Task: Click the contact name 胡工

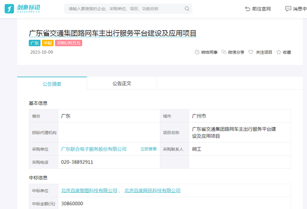Action: [x=196, y=149]
